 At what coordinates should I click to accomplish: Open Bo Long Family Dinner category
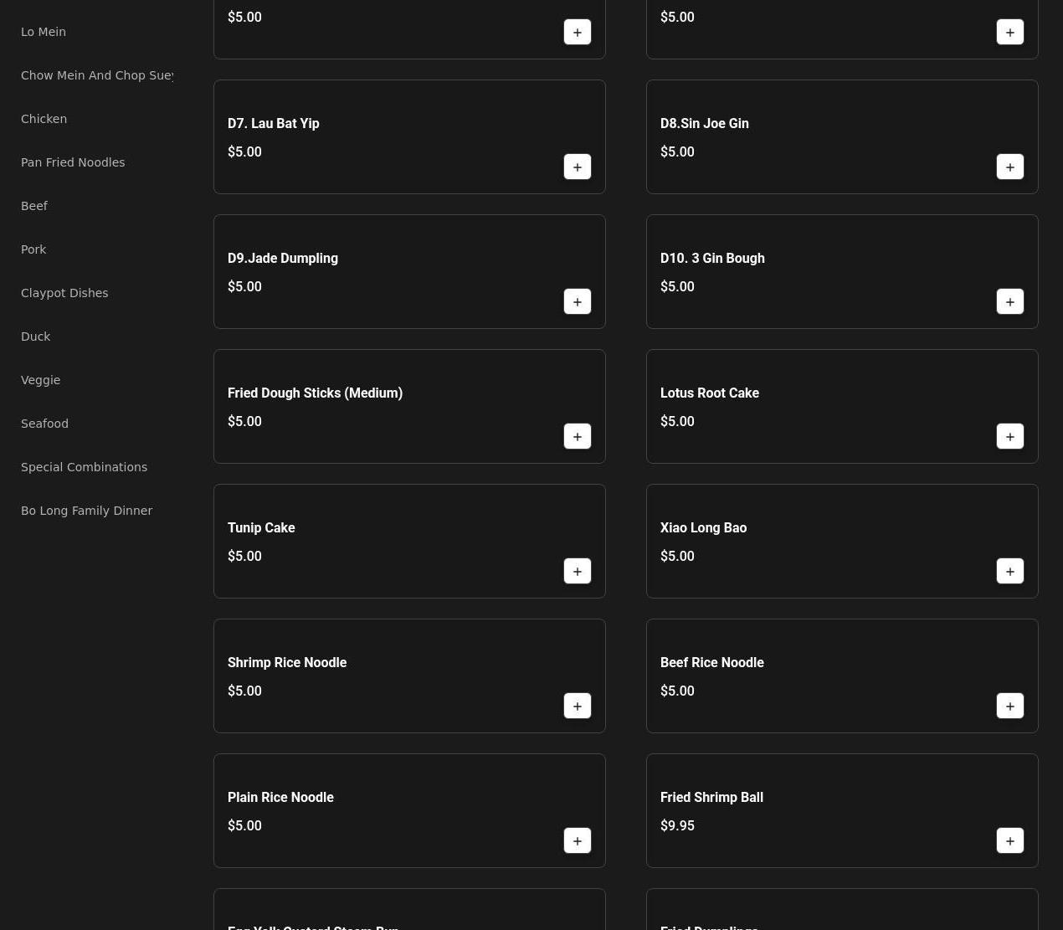click(86, 511)
